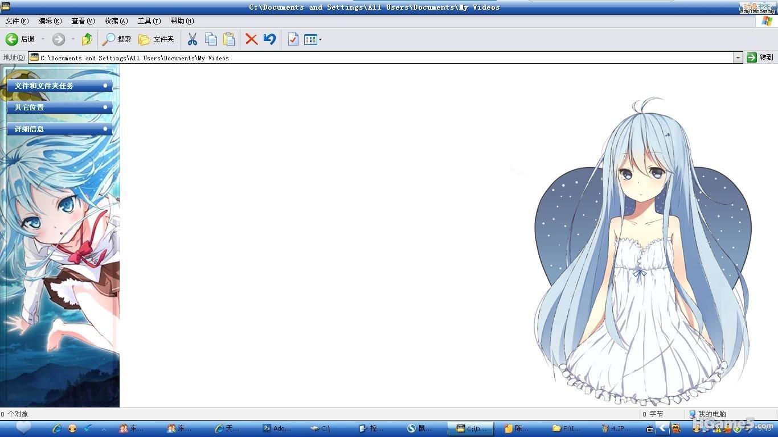Click the greyed-out Forward arrow button
778x437 pixels.
tap(58, 39)
